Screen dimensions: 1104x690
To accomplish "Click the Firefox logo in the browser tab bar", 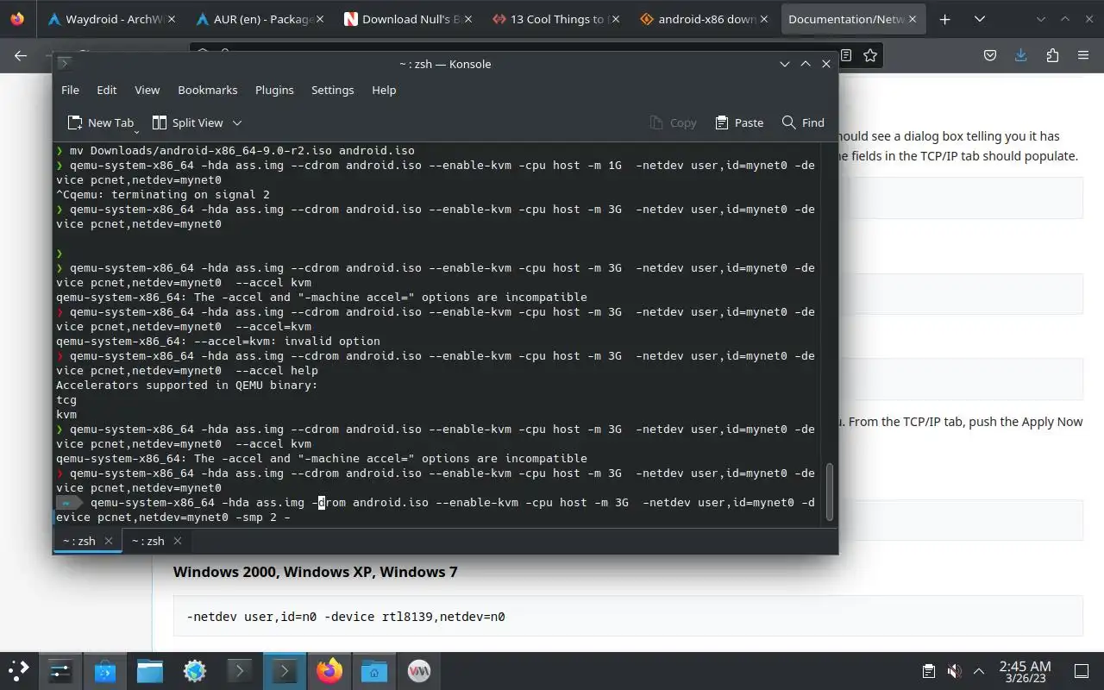I will click(18, 19).
